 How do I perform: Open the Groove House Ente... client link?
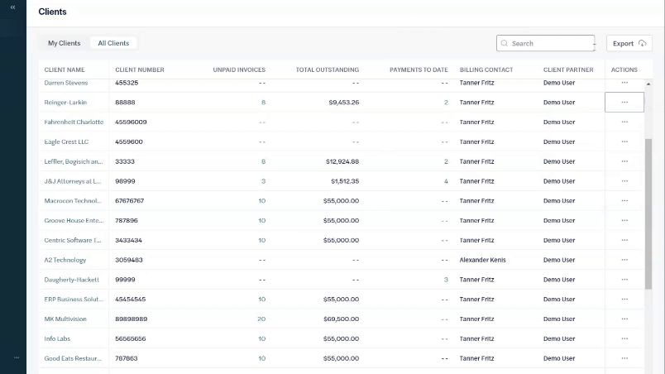(x=74, y=220)
